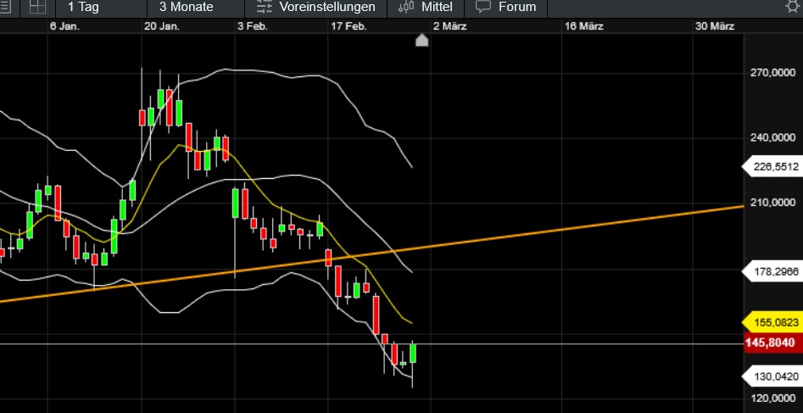Click the '2 März' date label
This screenshot has width=803, height=413.
(x=449, y=26)
